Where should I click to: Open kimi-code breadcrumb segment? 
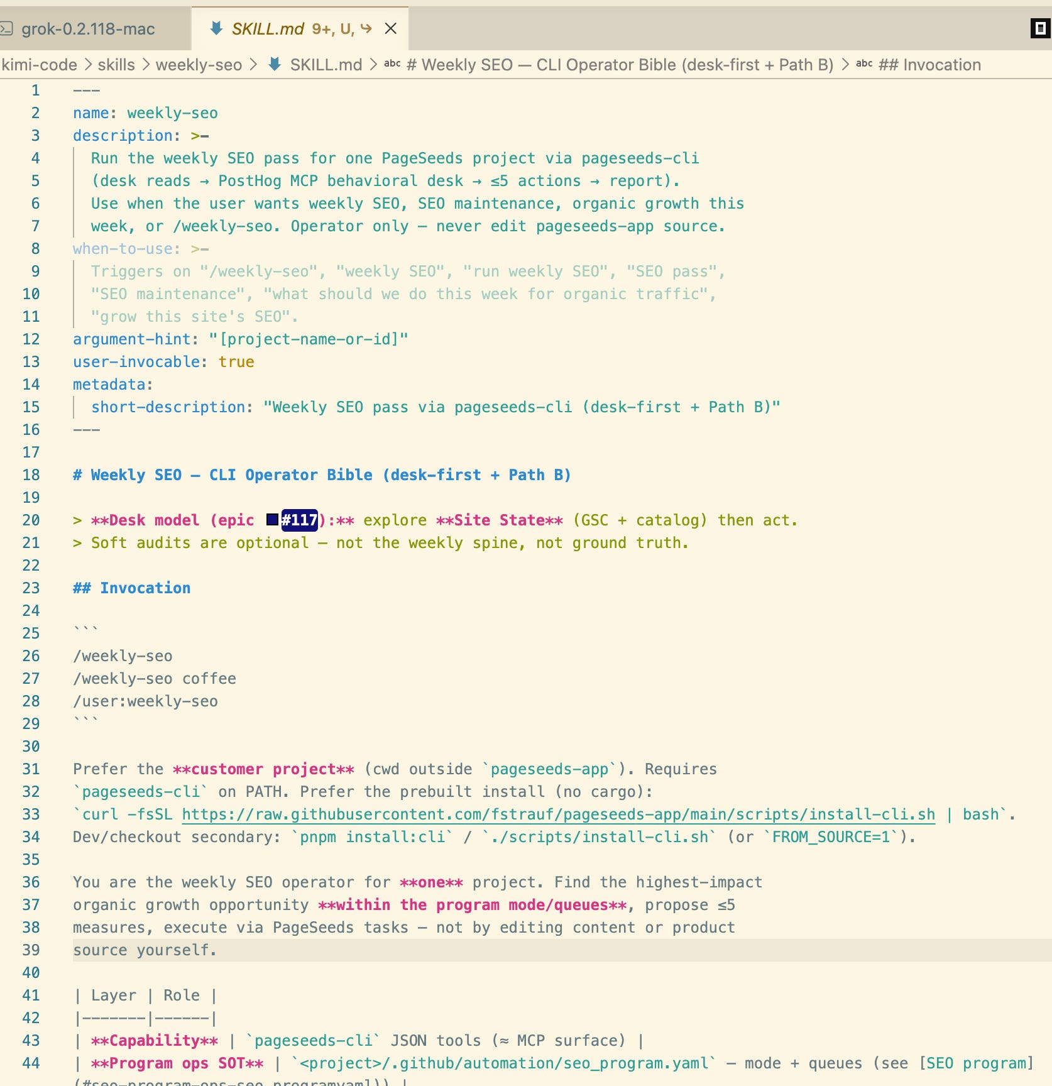[x=39, y=65]
